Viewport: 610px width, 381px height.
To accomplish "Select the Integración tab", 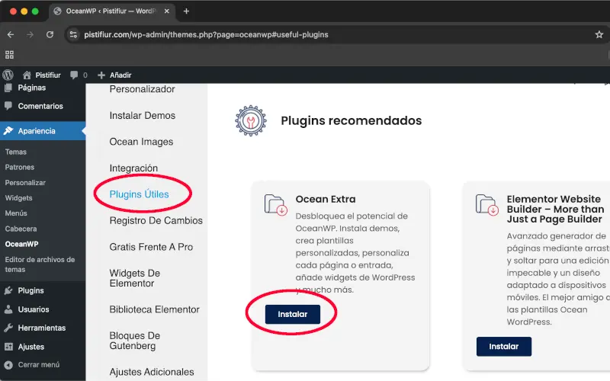I will coord(133,168).
